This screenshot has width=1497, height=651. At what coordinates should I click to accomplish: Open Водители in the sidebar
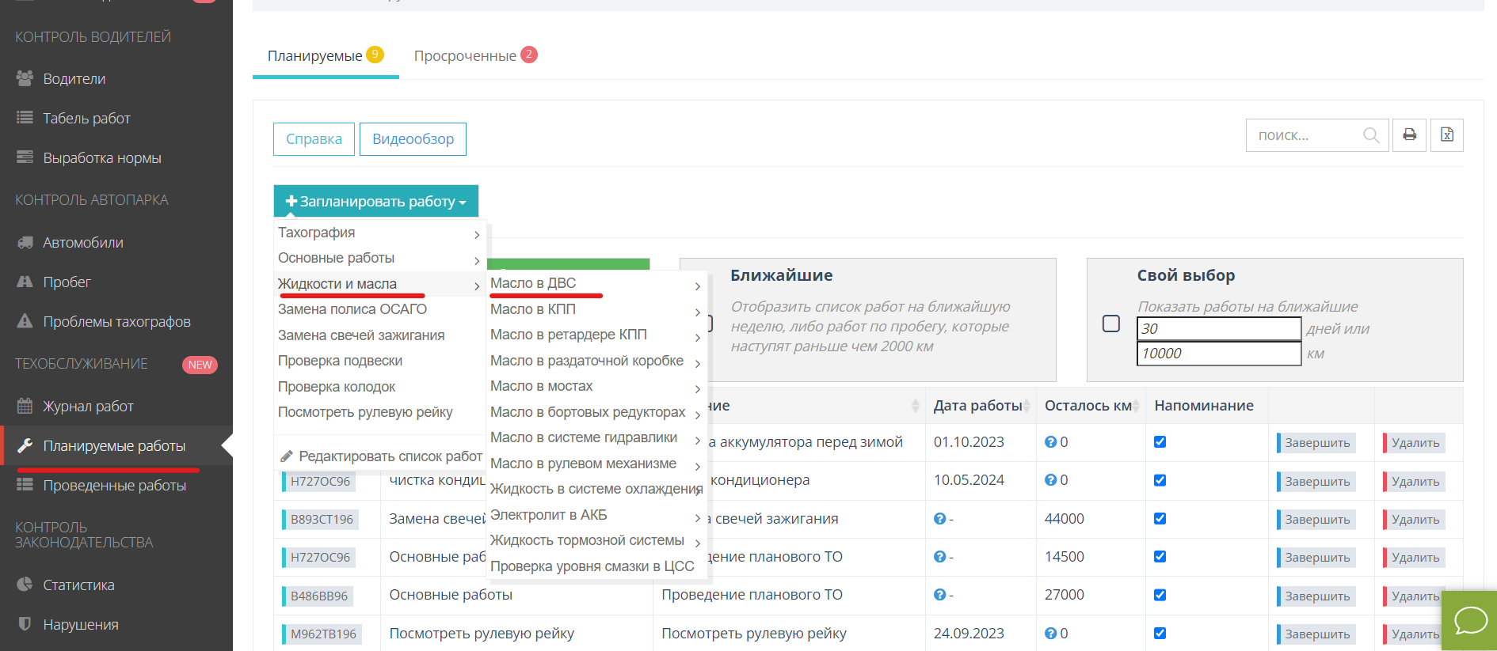[x=74, y=79]
